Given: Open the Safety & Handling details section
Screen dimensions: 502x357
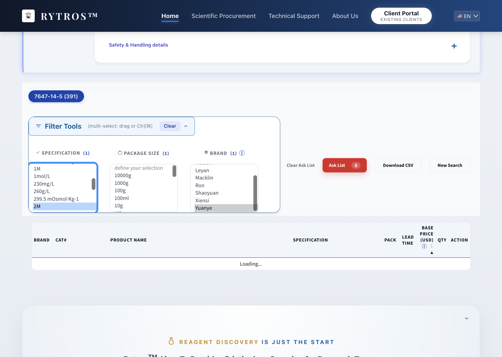Looking at the screenshot, I should pyautogui.click(x=138, y=45).
